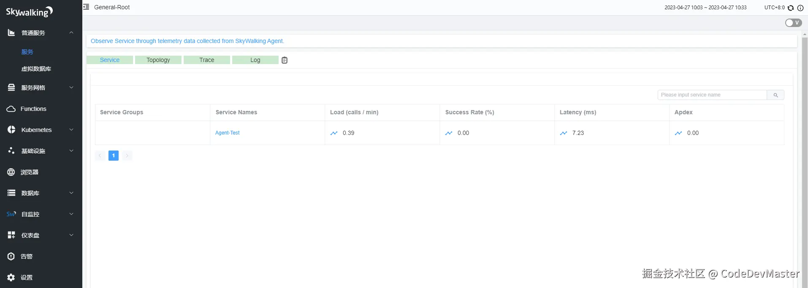Click the Kubernetes sidebar icon

11,130
